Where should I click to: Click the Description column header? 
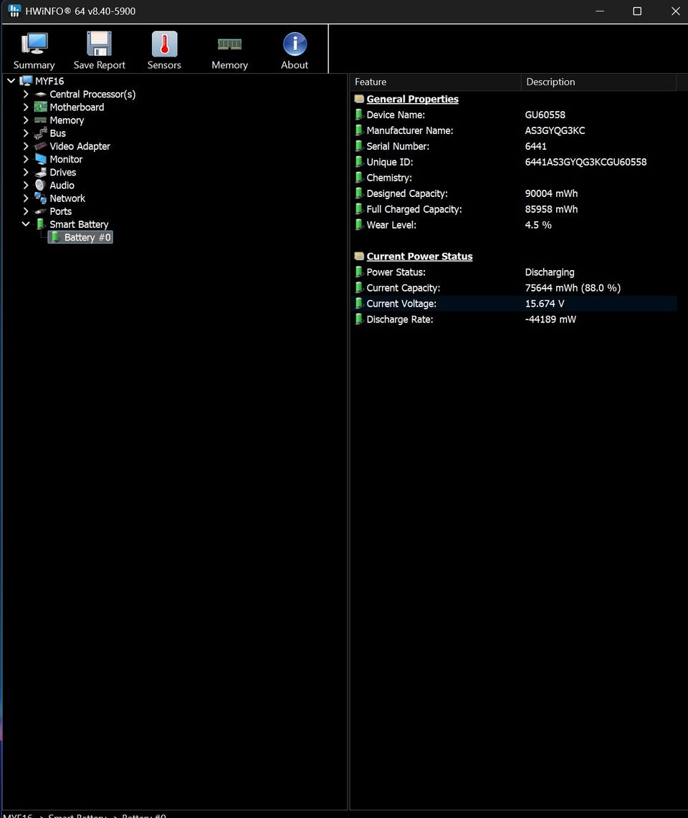[598, 82]
